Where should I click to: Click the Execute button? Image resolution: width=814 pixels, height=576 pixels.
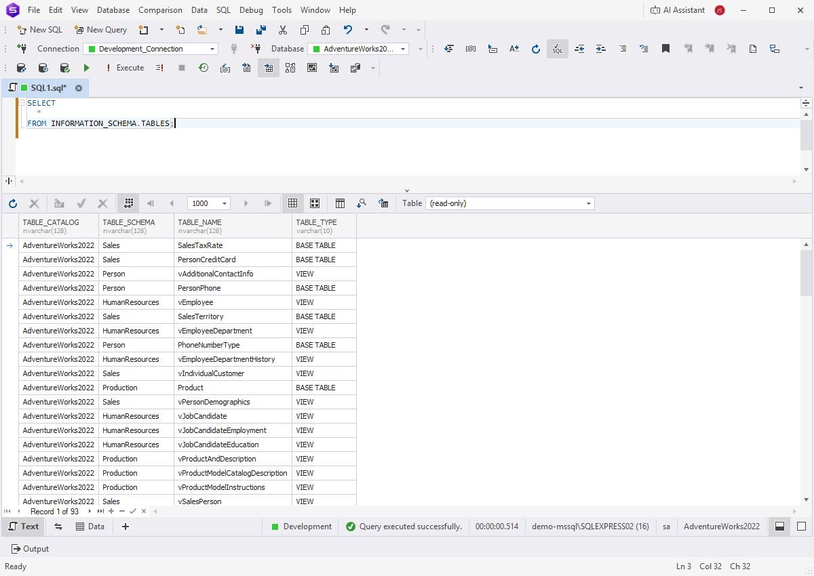pos(124,68)
